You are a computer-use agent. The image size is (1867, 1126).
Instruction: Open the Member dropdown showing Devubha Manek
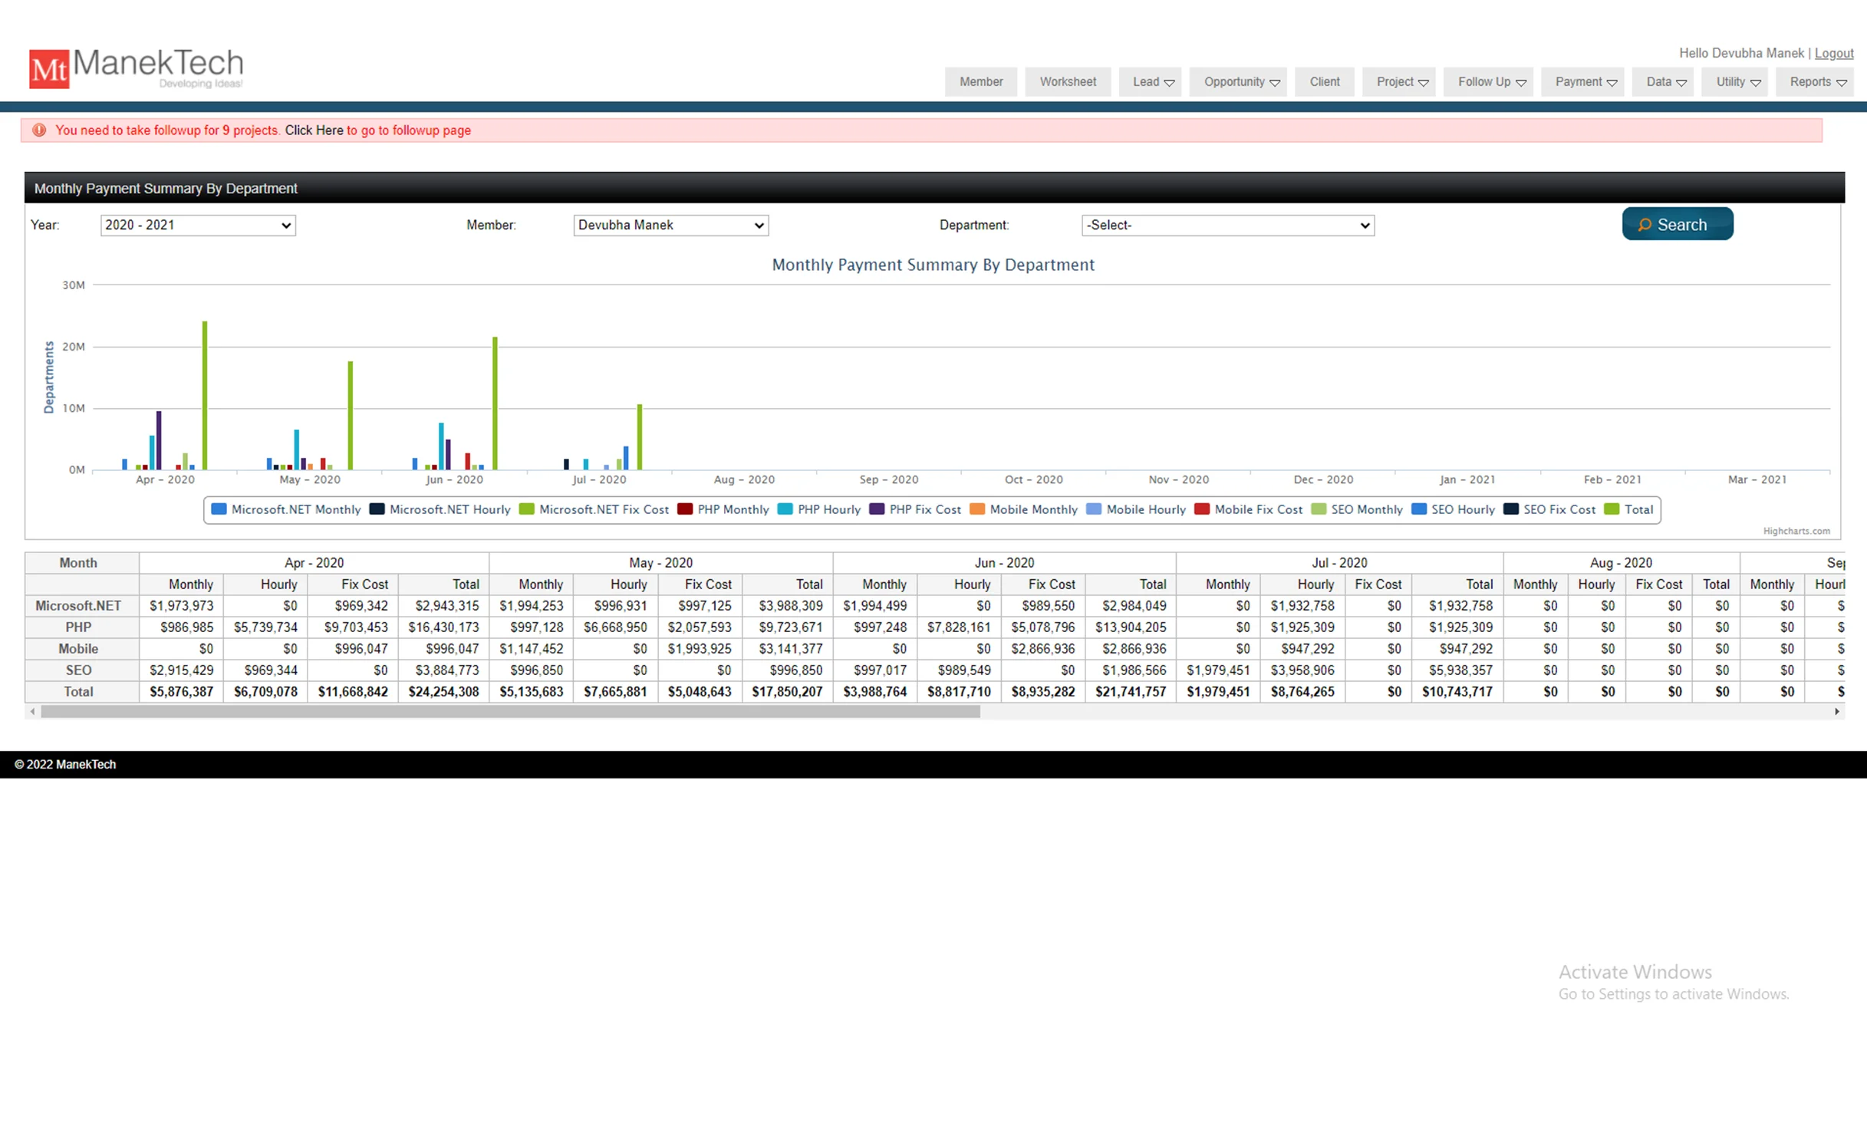tap(671, 226)
